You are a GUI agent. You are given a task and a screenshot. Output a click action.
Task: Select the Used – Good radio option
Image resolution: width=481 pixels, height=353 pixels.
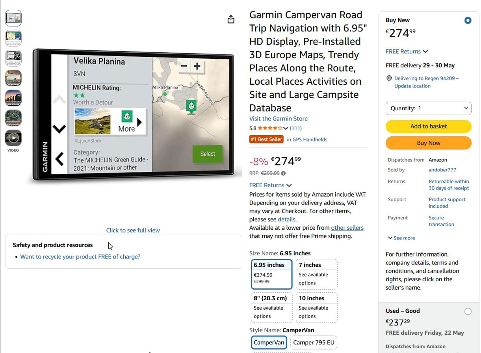tap(468, 311)
